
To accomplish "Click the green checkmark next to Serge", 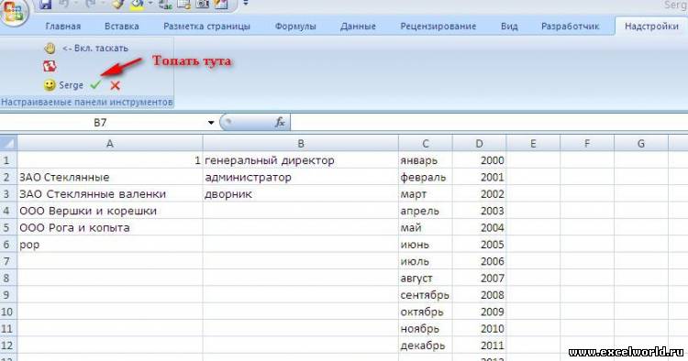I will 95,85.
